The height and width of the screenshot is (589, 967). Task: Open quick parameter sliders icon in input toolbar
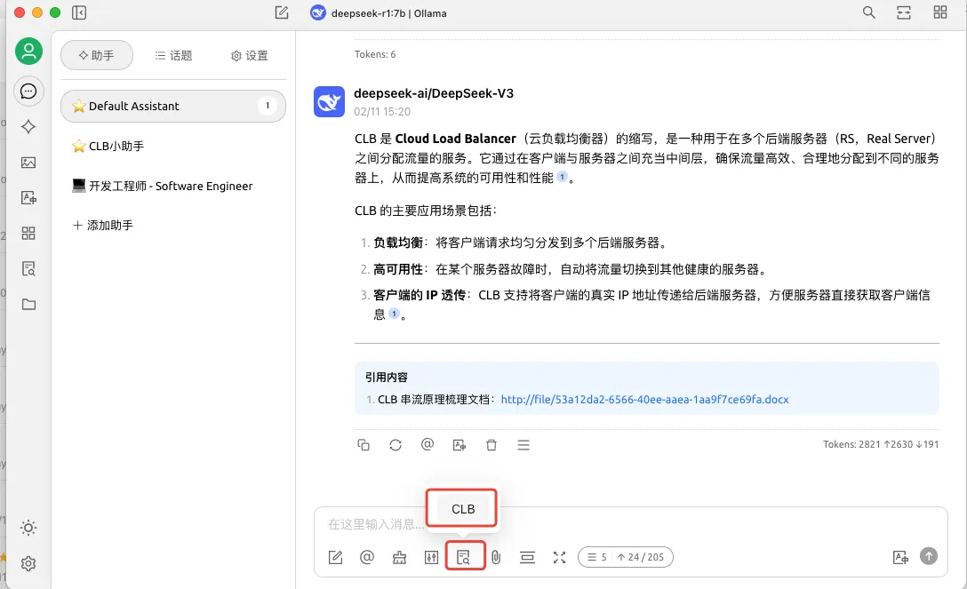coord(432,558)
